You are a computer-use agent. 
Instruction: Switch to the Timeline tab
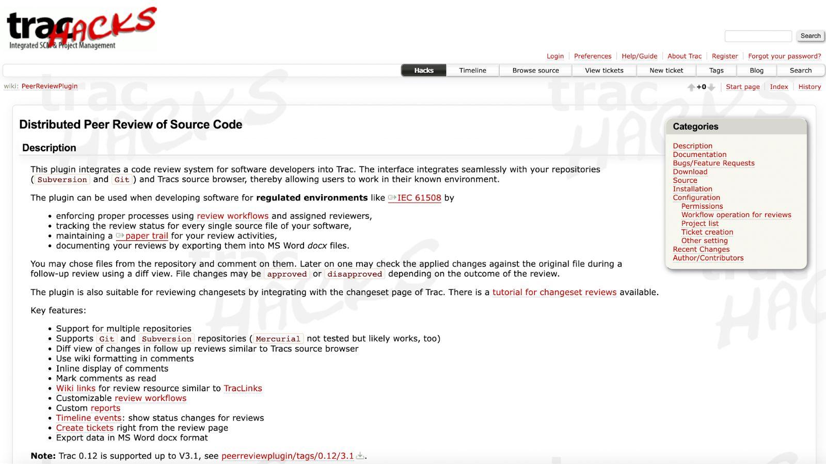(x=472, y=70)
